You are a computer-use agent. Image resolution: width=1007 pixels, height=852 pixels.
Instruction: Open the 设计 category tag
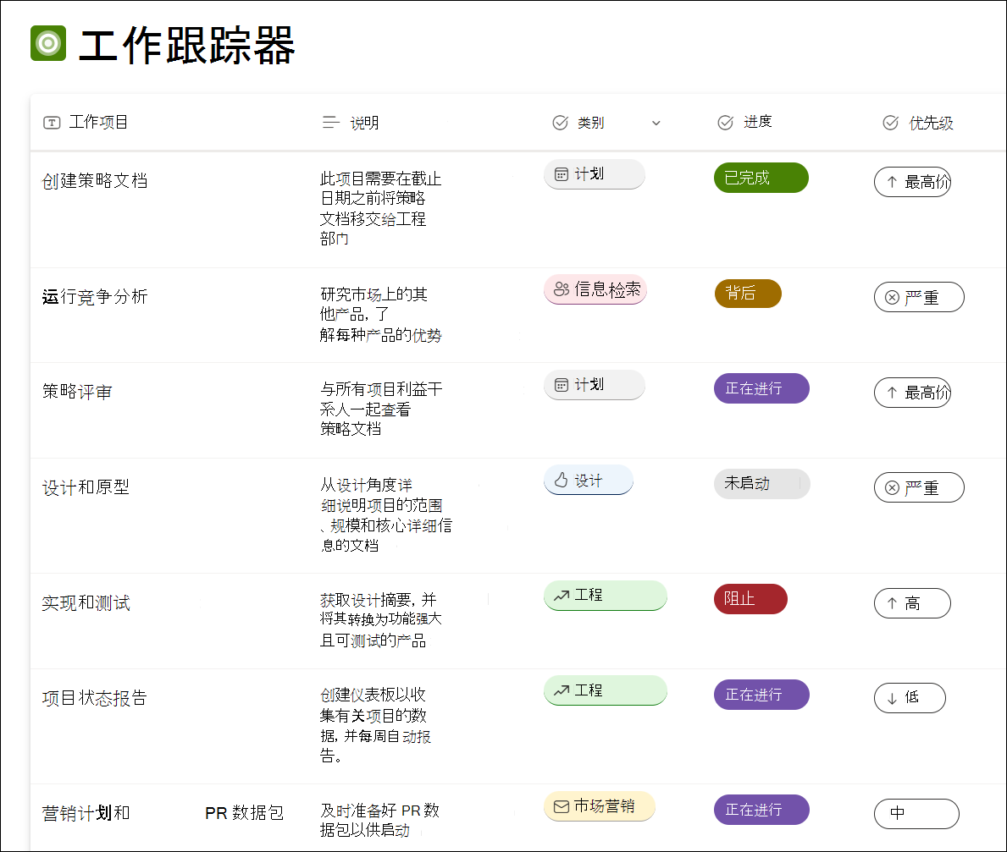pyautogui.click(x=589, y=480)
